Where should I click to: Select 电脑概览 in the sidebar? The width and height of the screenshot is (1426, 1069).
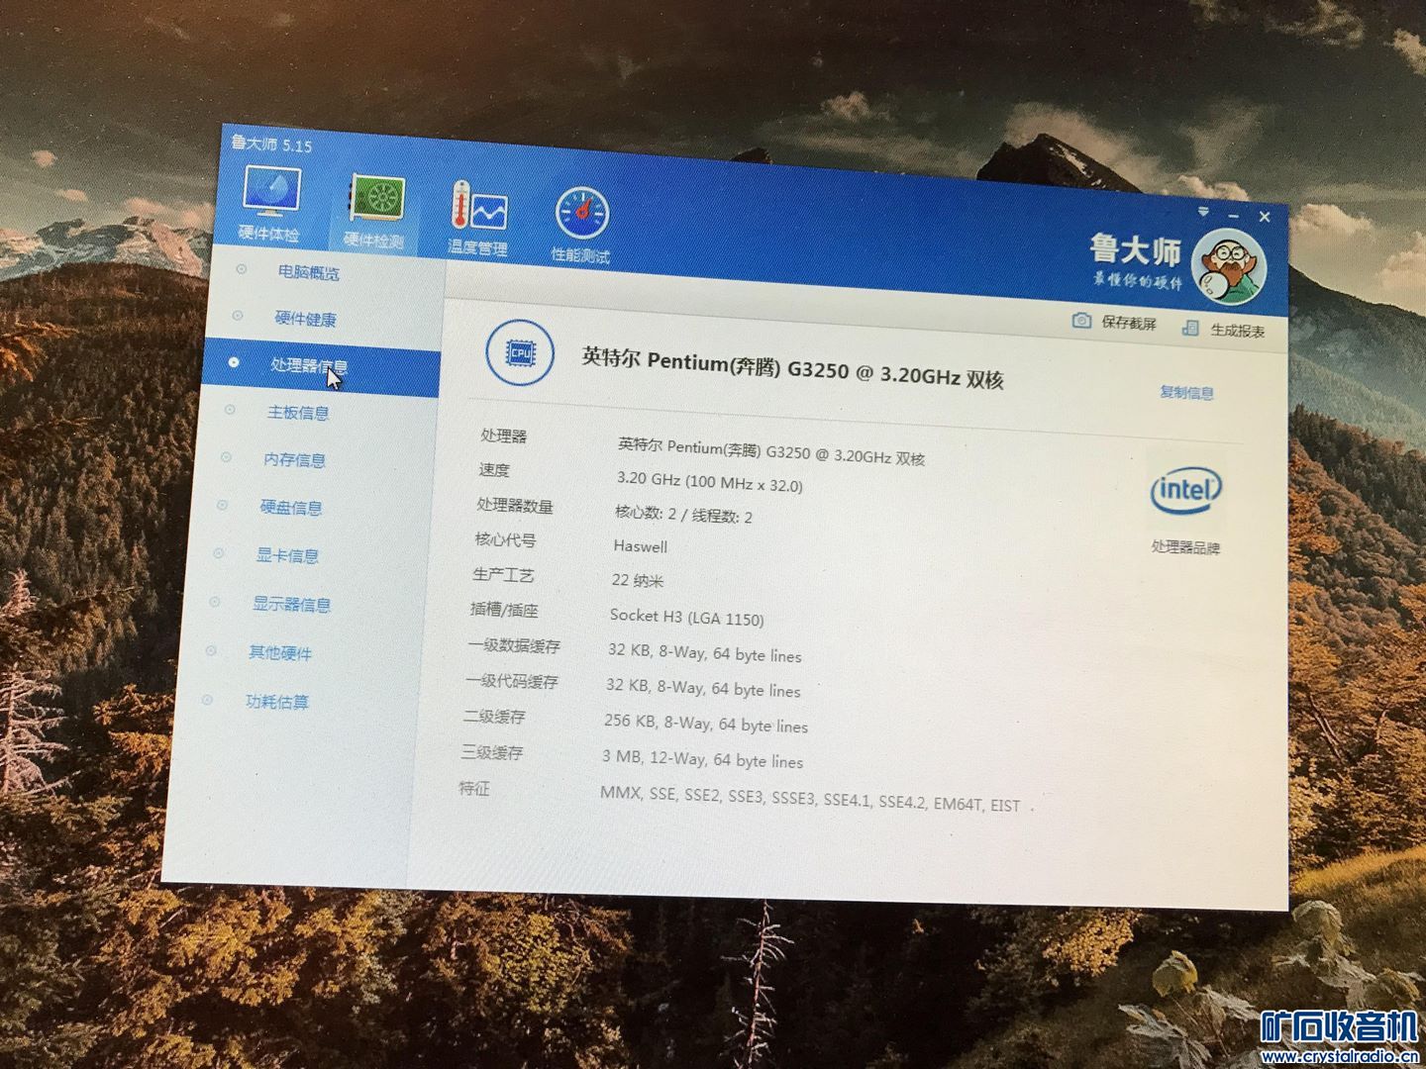[x=308, y=272]
